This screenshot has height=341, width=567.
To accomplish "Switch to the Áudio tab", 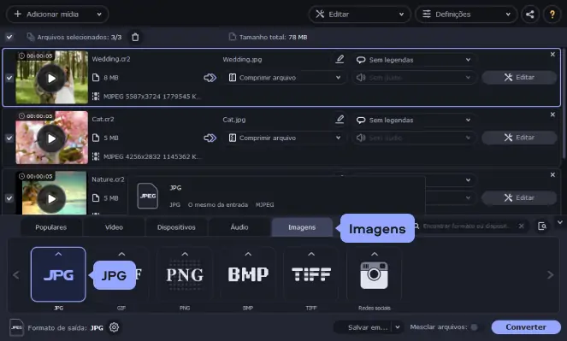I will click(239, 227).
